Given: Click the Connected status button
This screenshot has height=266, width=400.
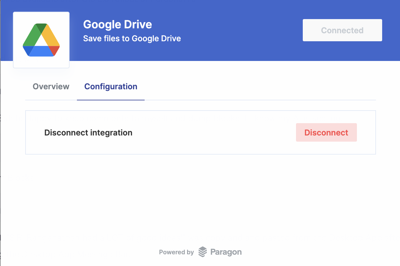Looking at the screenshot, I should 342,30.
